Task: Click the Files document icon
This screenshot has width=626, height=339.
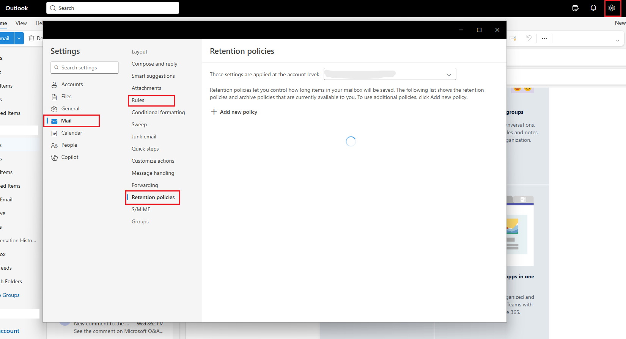Action: pyautogui.click(x=54, y=97)
